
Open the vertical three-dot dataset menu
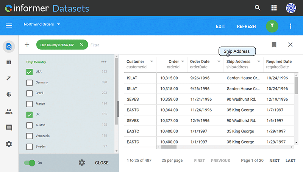point(290,26)
